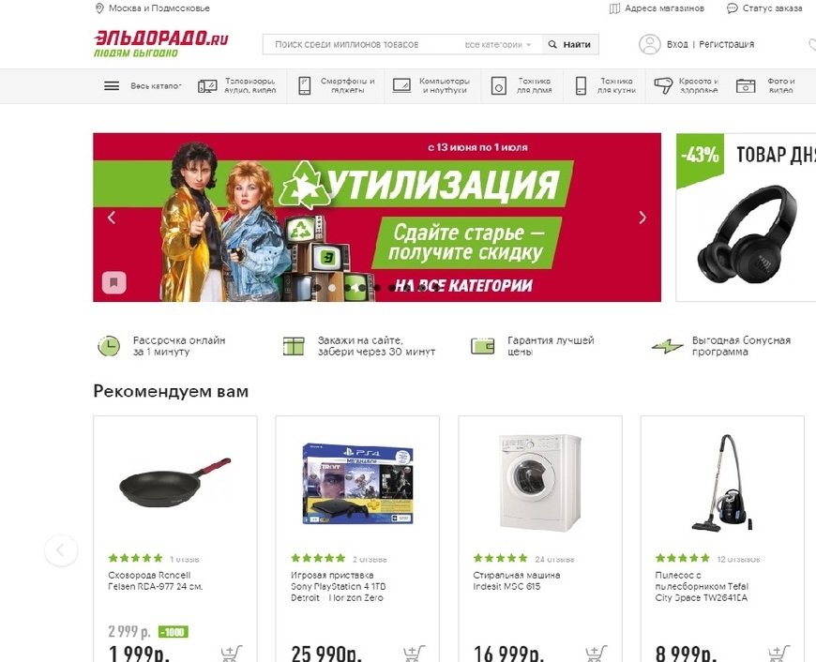
Task: Open the user account profile icon
Action: pos(649,44)
